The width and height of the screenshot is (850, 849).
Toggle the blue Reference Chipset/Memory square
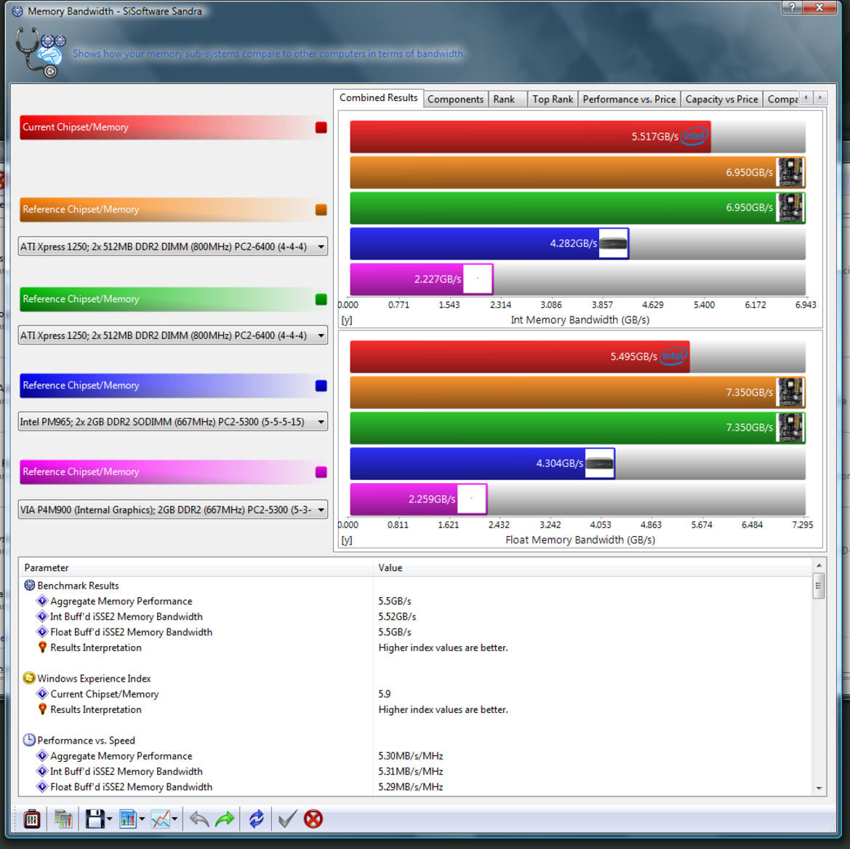coord(321,385)
